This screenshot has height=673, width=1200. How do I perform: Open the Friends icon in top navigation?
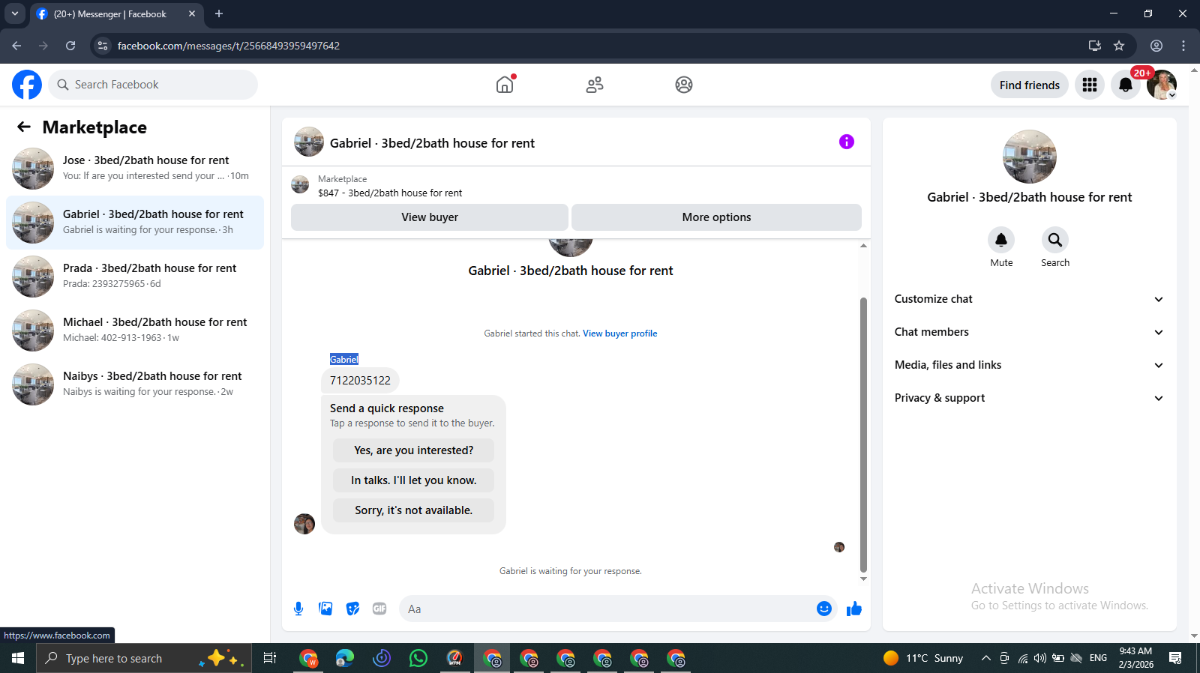(x=595, y=85)
